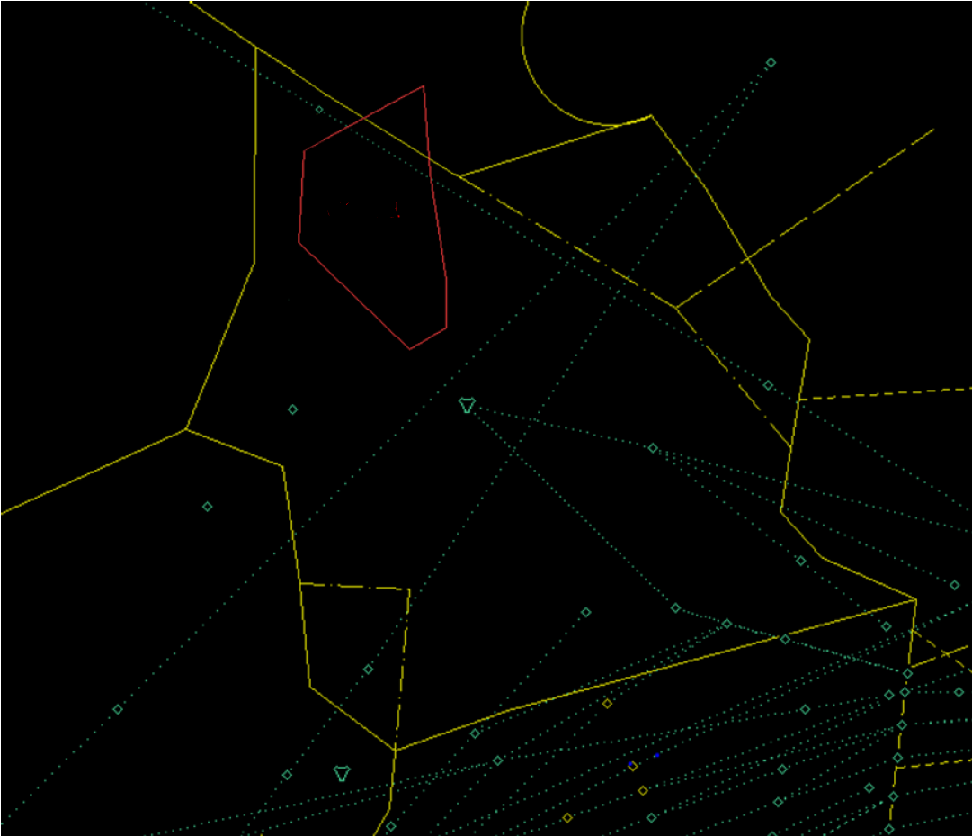Image resolution: width=972 pixels, height=836 pixels.
Task: Pick the isolated waypoint diamond in the top-right corner
Action: pos(771,63)
